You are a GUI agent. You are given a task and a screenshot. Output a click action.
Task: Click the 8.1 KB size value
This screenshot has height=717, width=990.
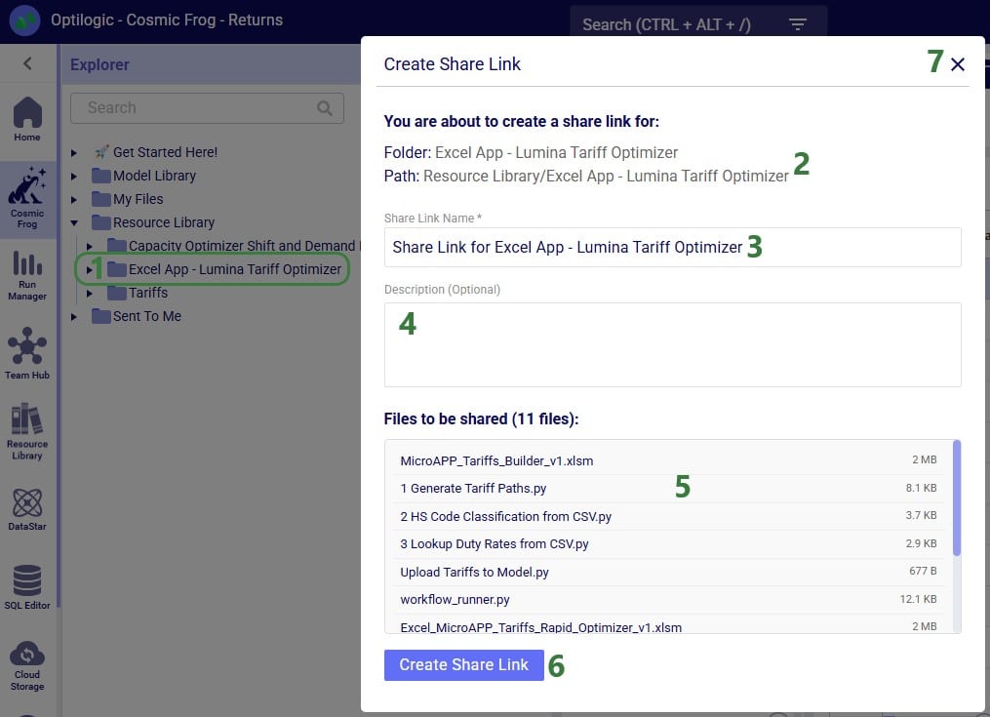[x=921, y=488]
